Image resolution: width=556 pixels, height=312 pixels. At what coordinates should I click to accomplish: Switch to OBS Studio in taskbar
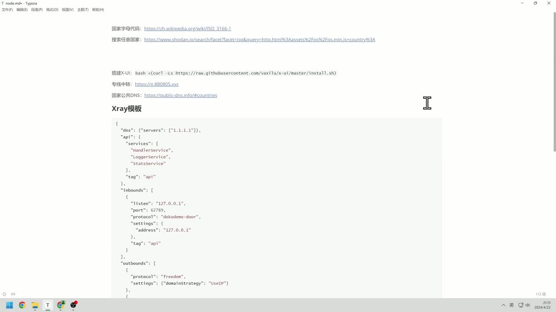point(73,305)
